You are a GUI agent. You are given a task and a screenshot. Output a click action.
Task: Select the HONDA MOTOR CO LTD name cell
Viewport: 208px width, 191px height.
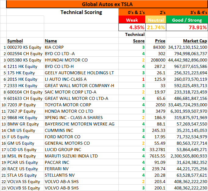click(81, 111)
